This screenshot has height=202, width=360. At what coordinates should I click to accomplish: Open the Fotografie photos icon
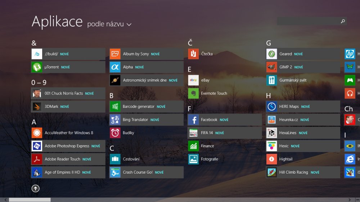tap(193, 159)
